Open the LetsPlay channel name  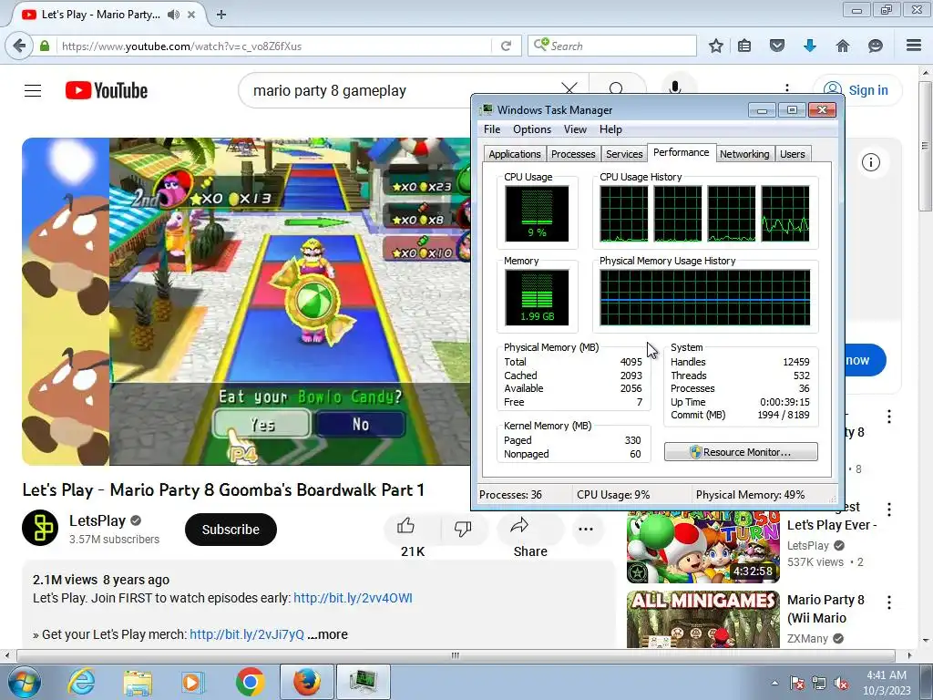click(x=97, y=520)
